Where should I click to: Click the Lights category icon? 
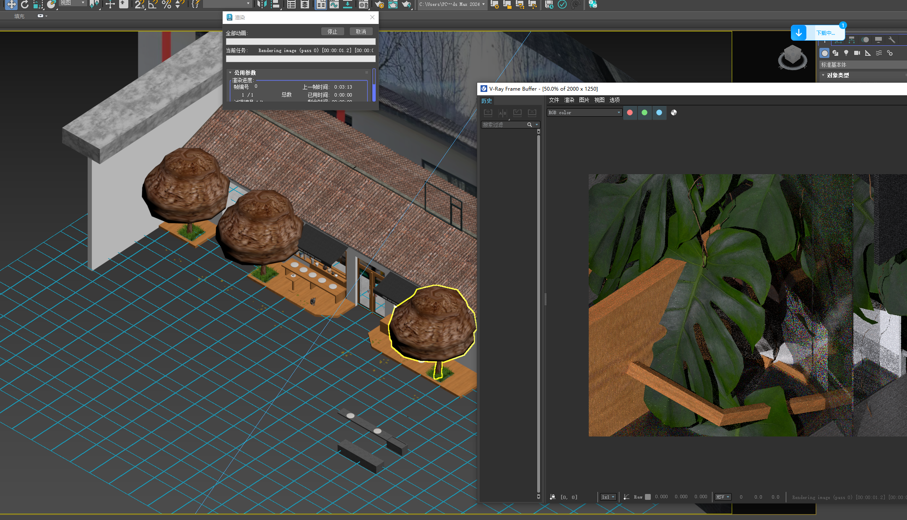(846, 53)
